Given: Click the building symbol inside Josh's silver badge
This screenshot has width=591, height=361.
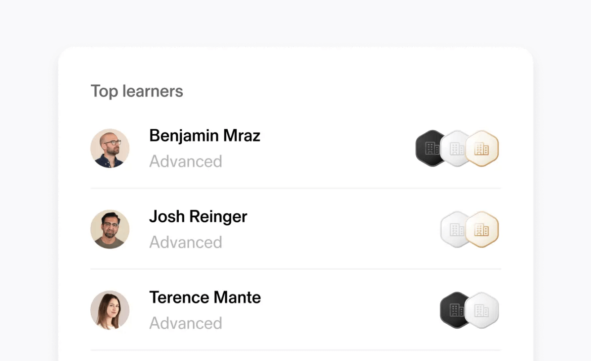Looking at the screenshot, I should 457,230.
